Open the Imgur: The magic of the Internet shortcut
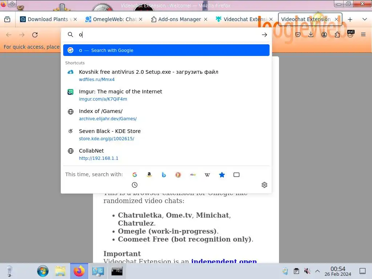 pyautogui.click(x=166, y=95)
